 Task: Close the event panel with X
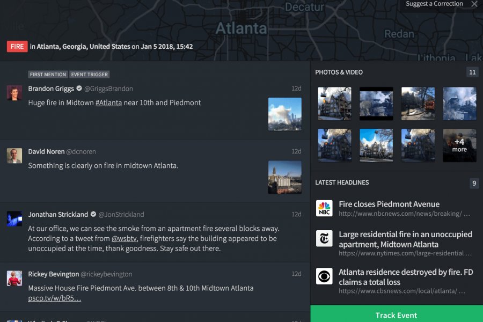[x=474, y=4]
